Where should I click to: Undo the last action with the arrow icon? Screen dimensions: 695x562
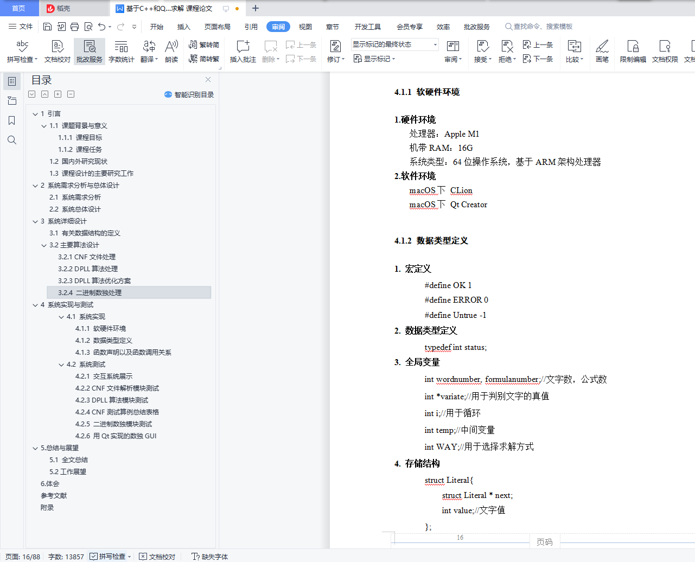[x=101, y=27]
